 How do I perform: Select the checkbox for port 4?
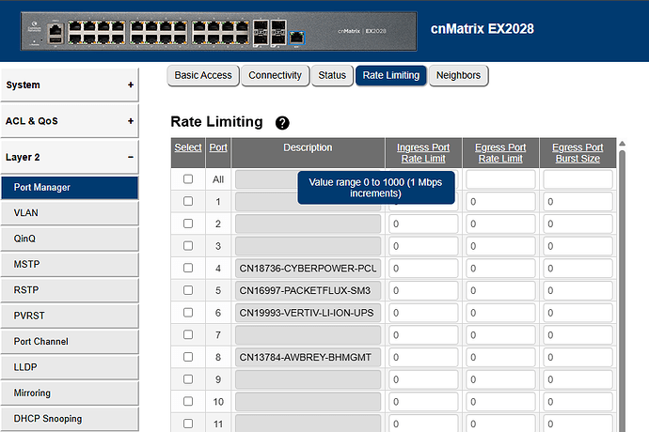[188, 268]
